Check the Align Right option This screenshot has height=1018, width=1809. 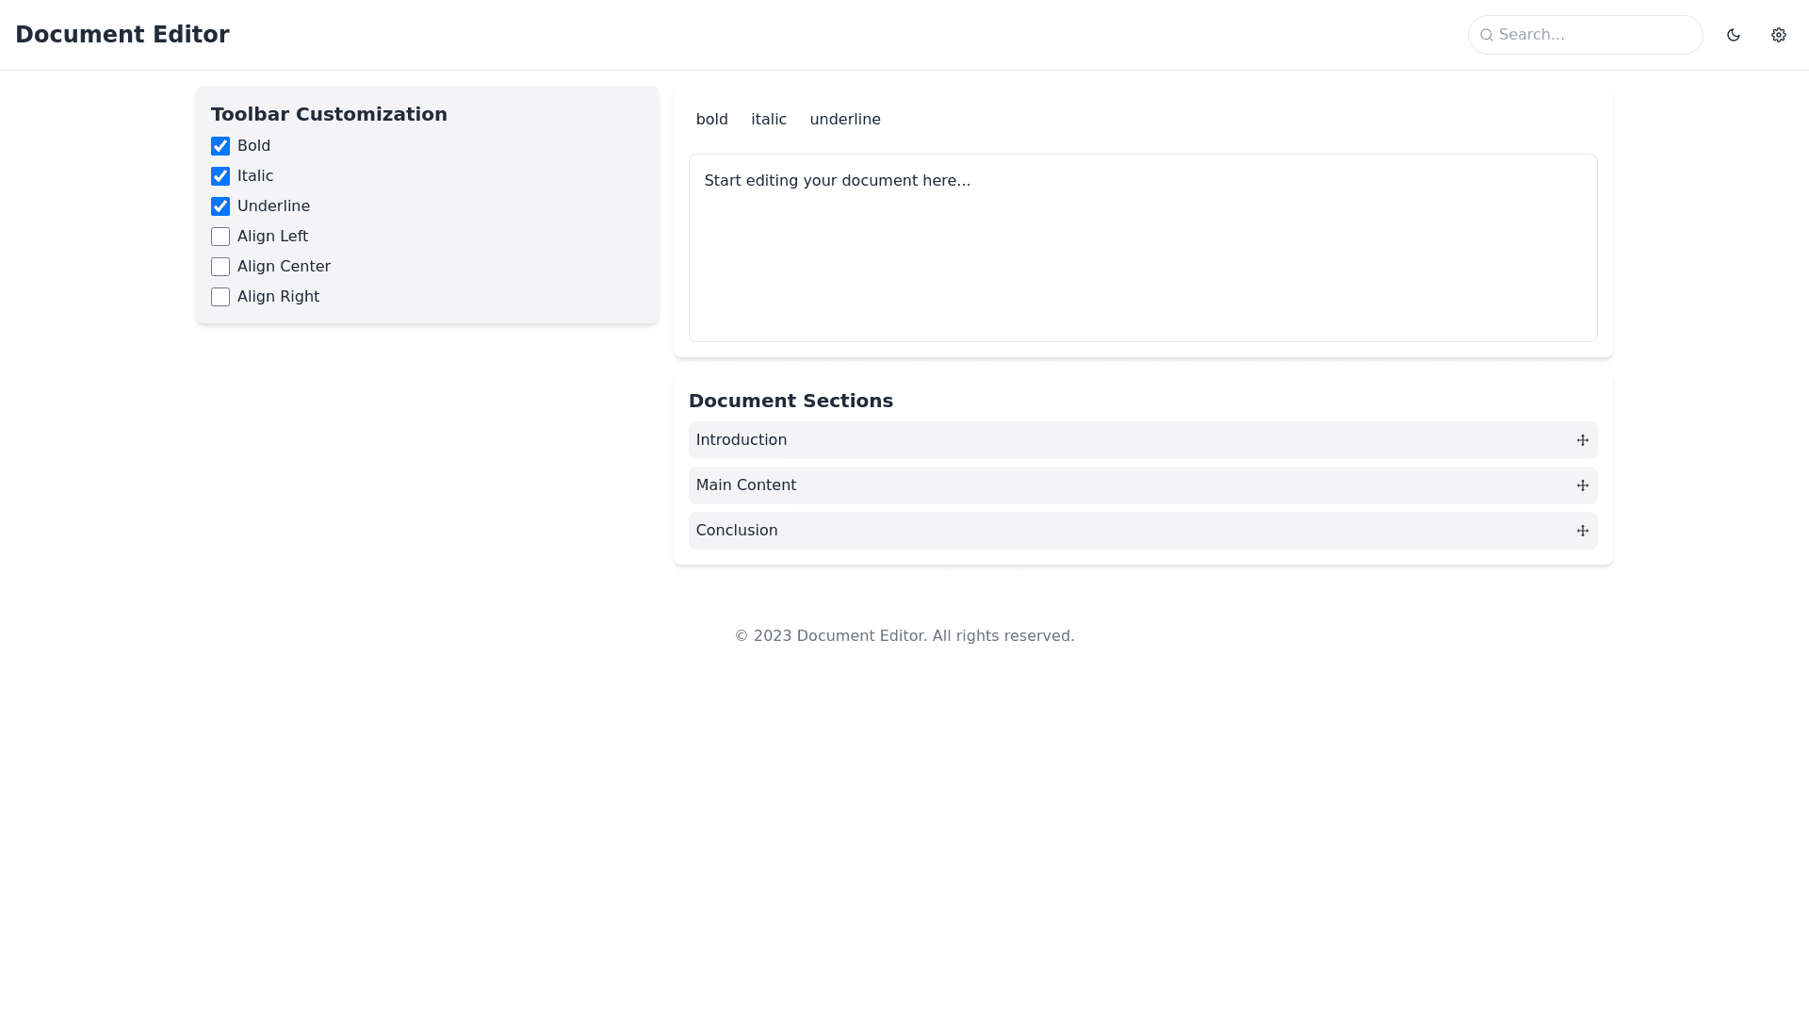(x=220, y=297)
